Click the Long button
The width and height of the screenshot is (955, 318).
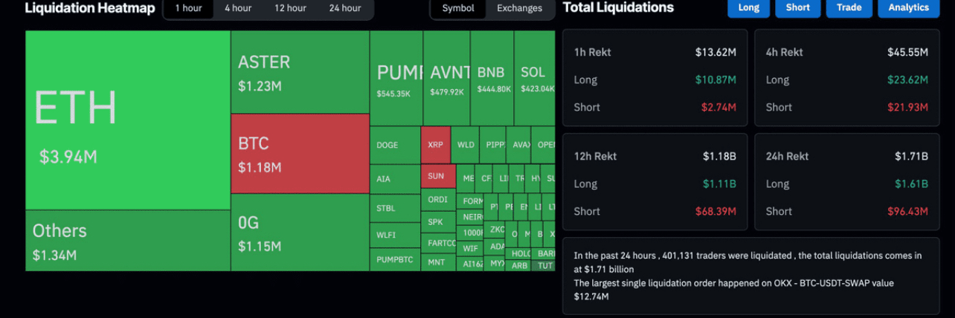pos(748,7)
